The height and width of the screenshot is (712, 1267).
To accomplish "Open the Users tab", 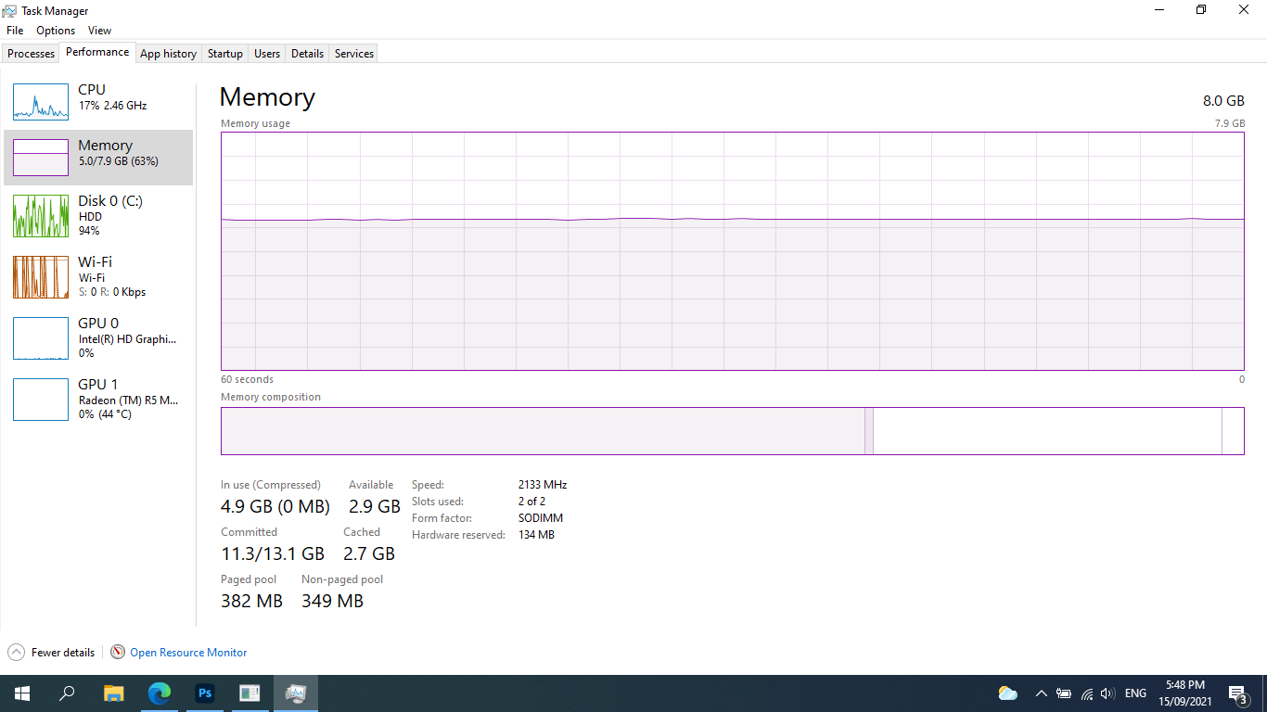I will pos(267,54).
